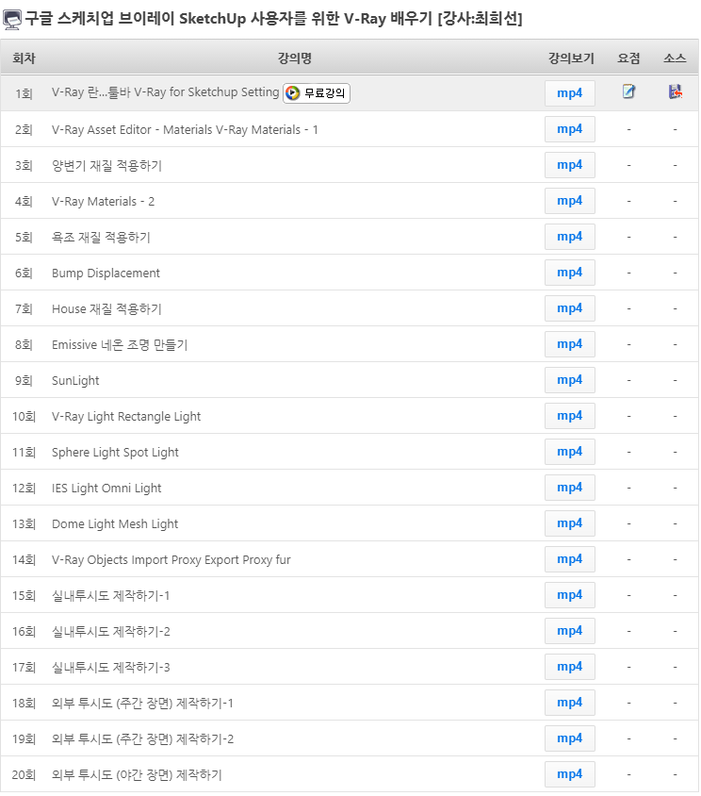Click the 요점 column header

628,58
